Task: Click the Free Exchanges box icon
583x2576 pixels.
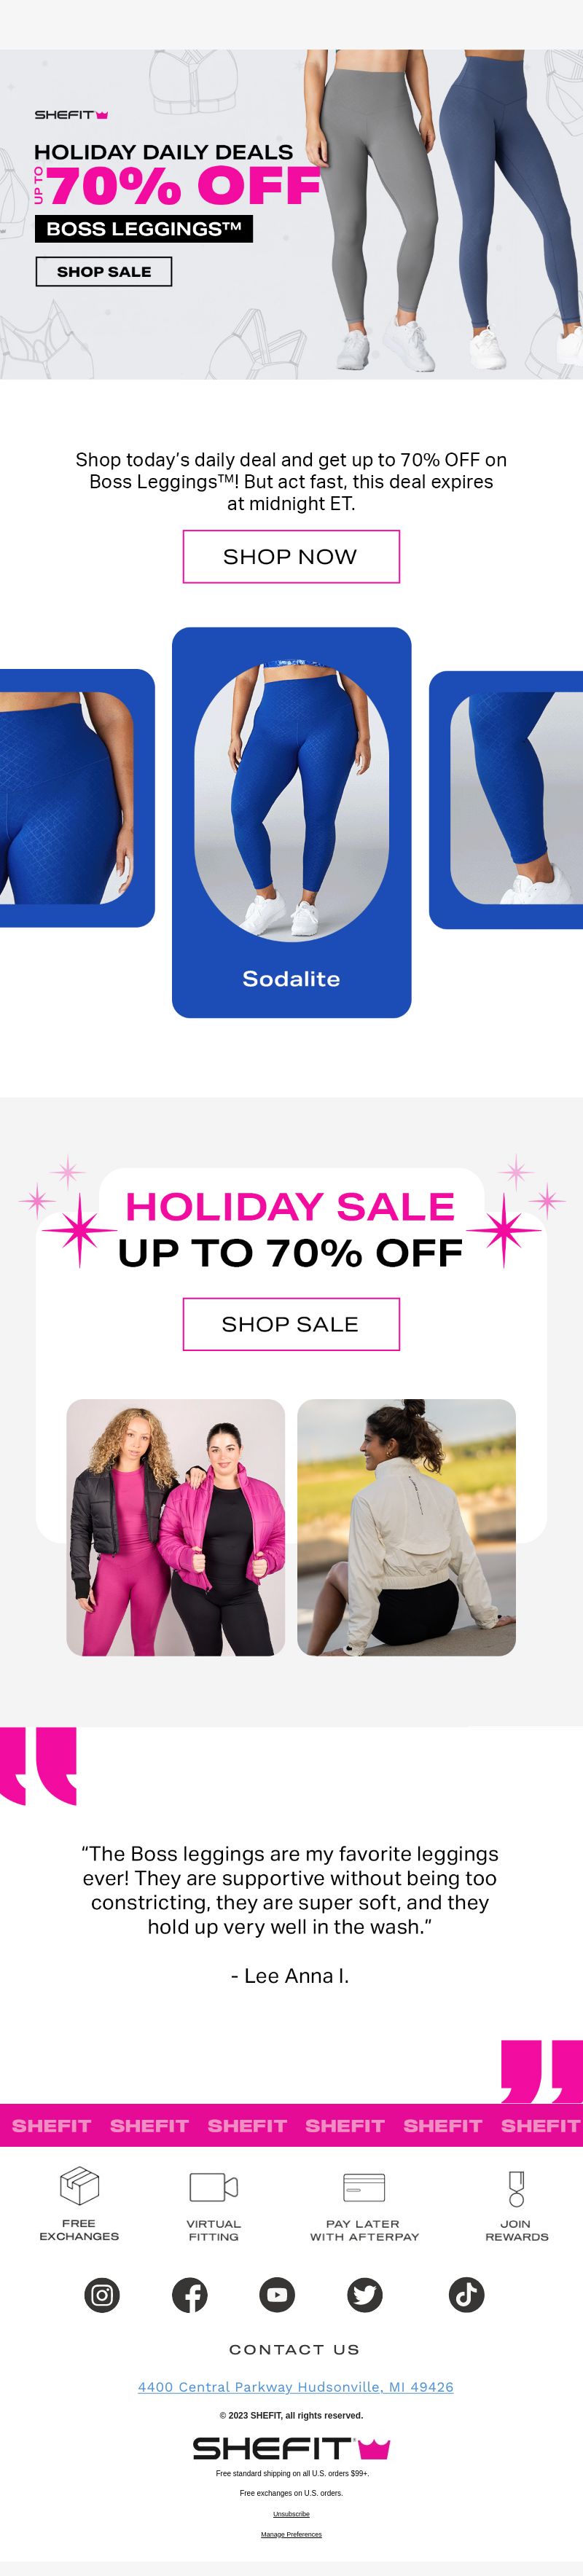Action: (x=79, y=2186)
